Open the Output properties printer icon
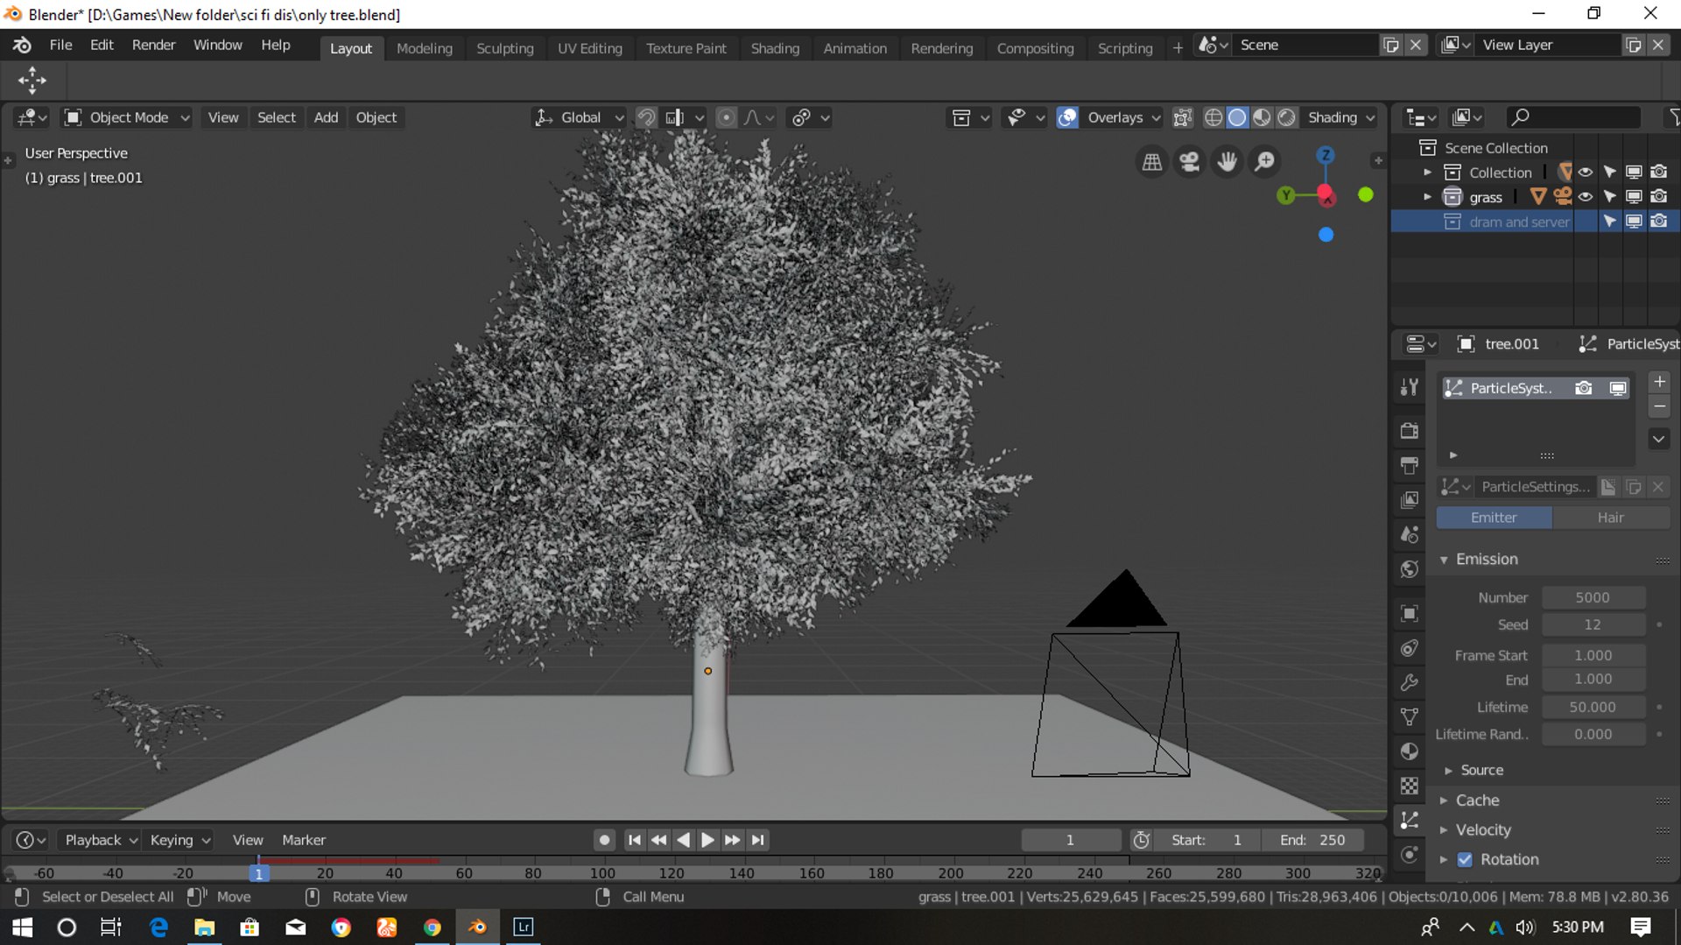Image resolution: width=1681 pixels, height=945 pixels. 1410,465
